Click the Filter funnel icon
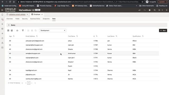The image size is (169, 95). point(23,31)
